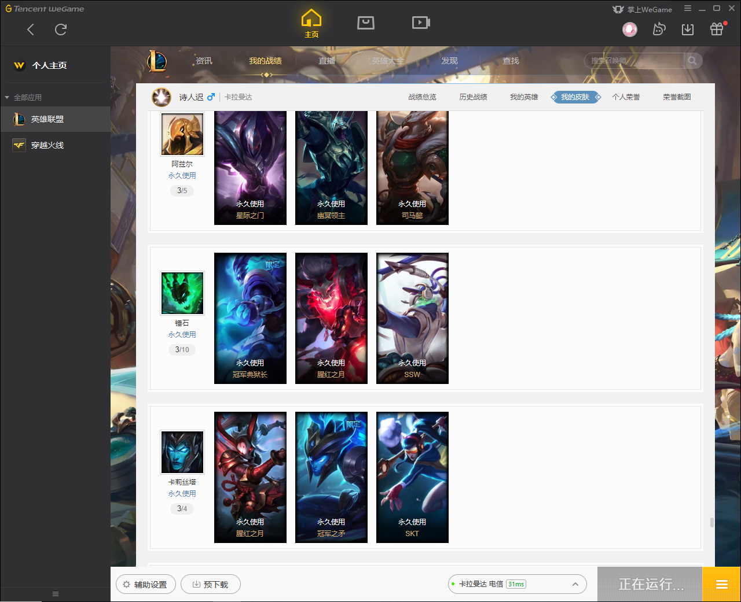Open the League of Legends logo icon
This screenshot has height=602, width=741.
point(157,60)
